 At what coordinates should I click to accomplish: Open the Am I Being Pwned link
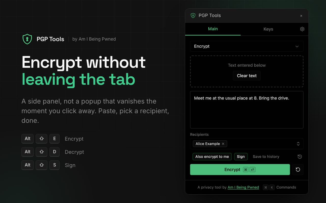243,187
